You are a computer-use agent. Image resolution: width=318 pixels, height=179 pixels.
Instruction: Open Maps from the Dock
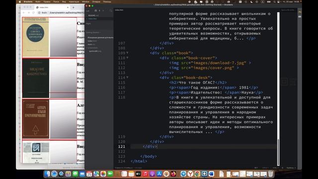point(96,174)
